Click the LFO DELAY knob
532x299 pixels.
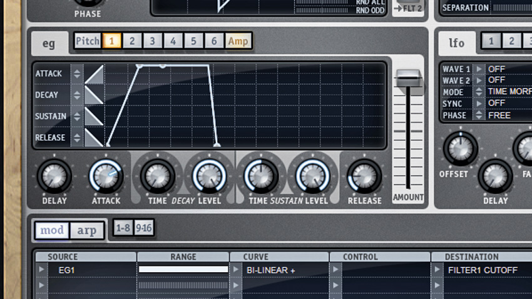(x=495, y=176)
